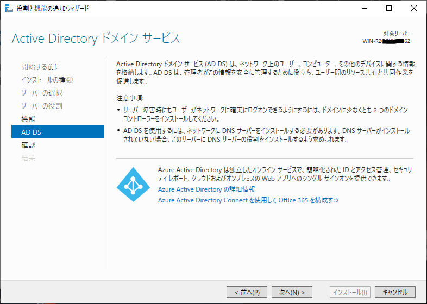Click the Active Directory ドメイン サービス page title
Viewport: 427px width, 304px height.
click(x=96, y=39)
